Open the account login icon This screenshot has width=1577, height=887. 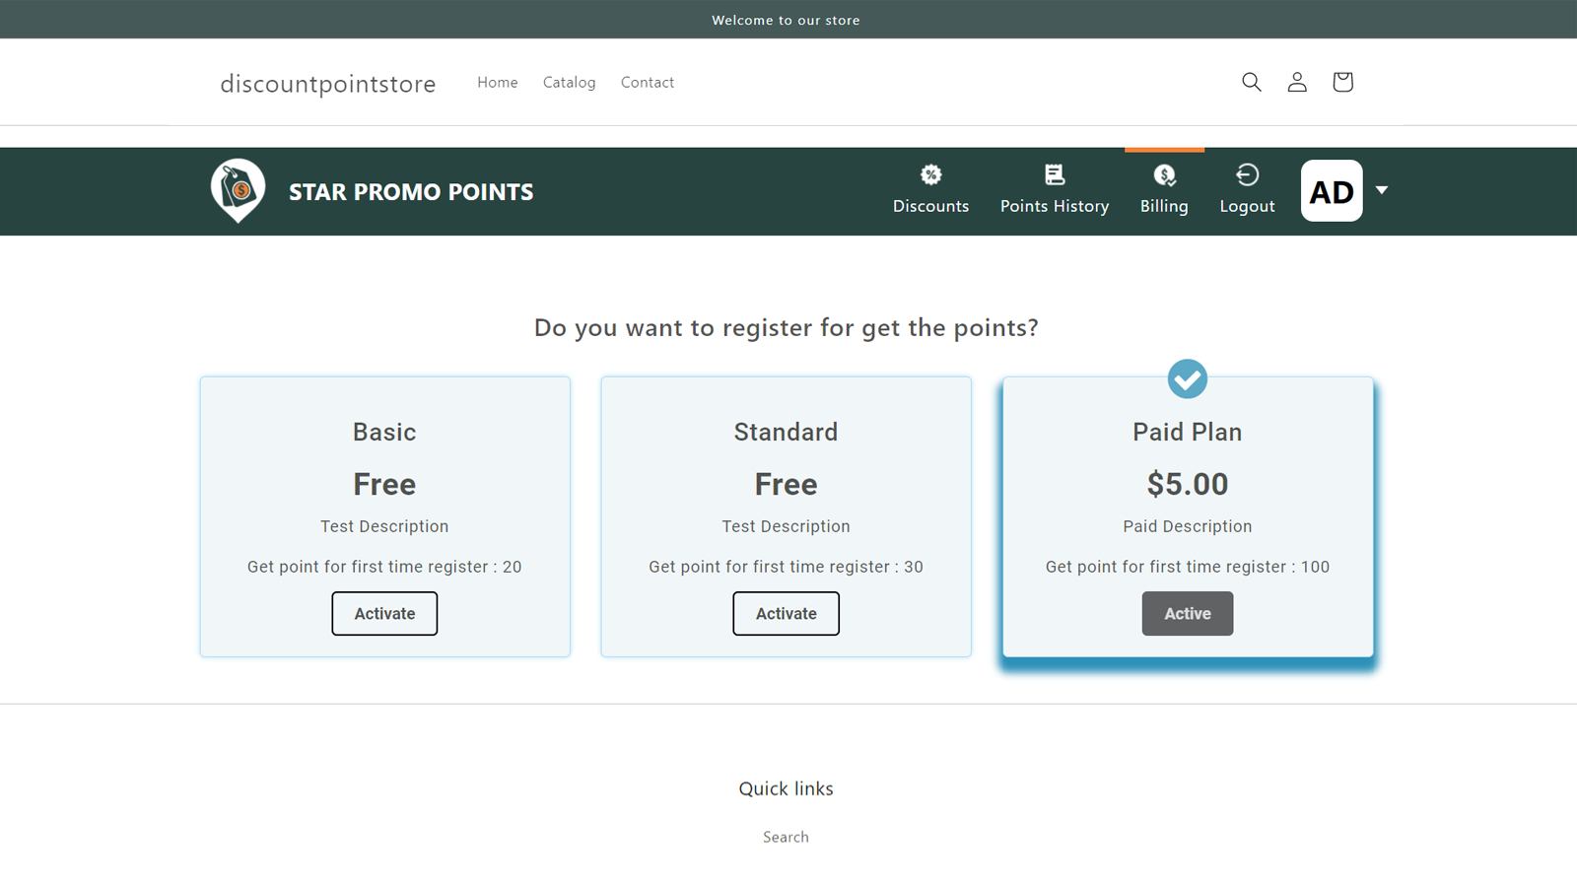[x=1297, y=82]
